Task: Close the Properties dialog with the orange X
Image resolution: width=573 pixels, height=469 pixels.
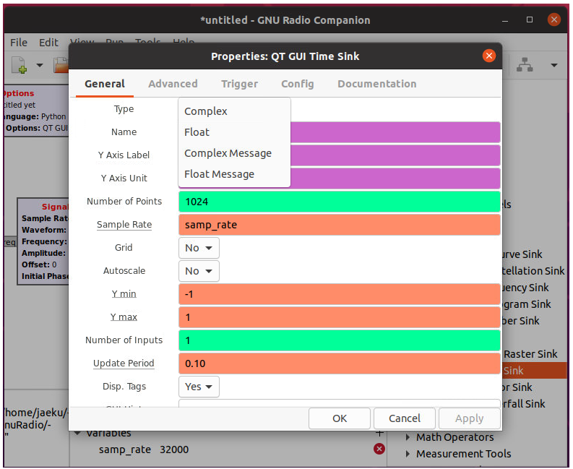Action: pos(489,56)
